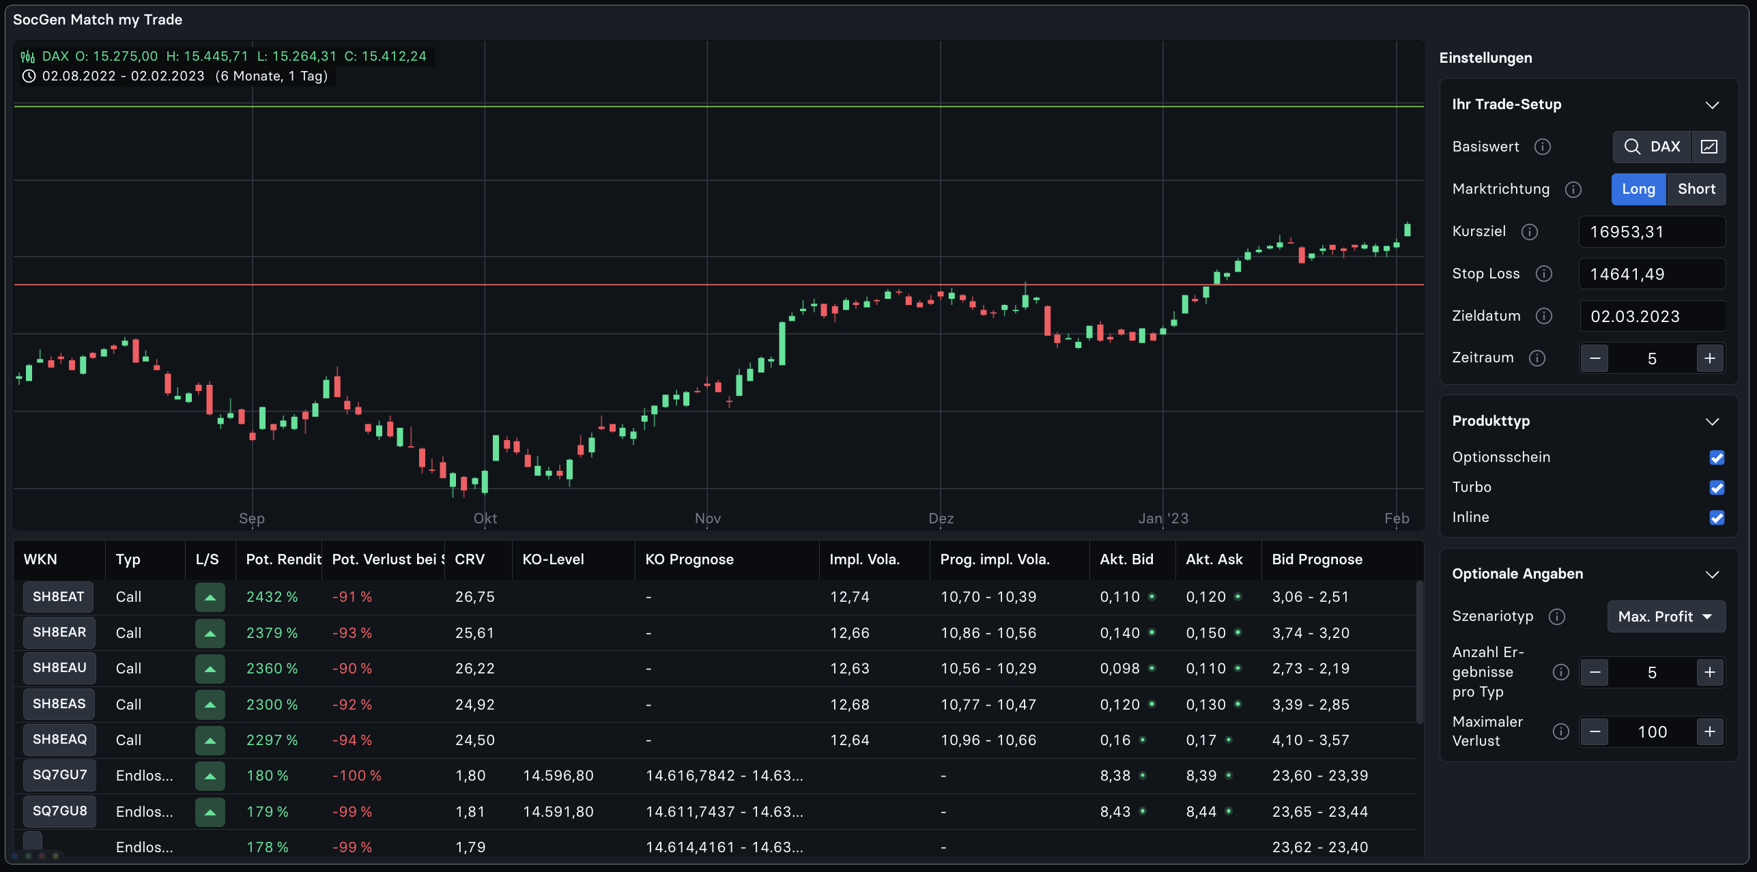The width and height of the screenshot is (1757, 872).
Task: Click the info icon next to Zeitraum
Action: point(1537,358)
